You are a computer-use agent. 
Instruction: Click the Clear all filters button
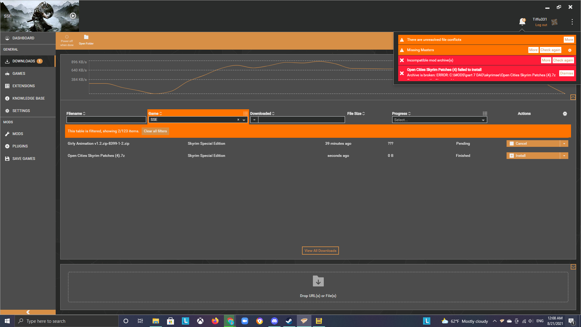155,131
